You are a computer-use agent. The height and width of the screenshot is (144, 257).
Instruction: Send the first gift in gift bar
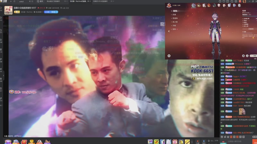pyautogui.click(x=150, y=141)
